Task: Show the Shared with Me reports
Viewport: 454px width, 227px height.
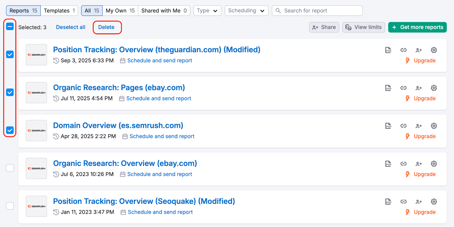Action: click(x=164, y=11)
